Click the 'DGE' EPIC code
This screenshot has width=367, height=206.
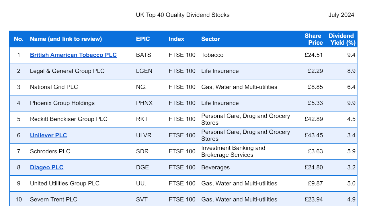click(142, 167)
